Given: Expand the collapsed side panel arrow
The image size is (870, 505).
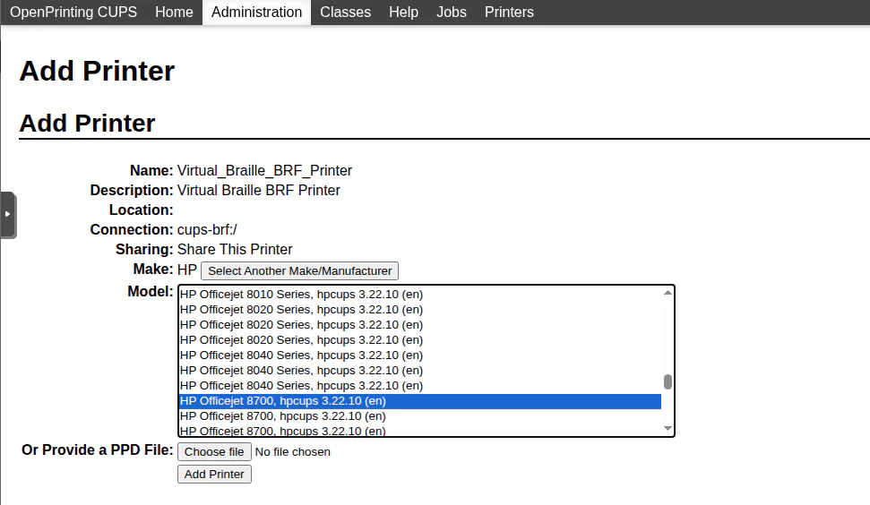Looking at the screenshot, I should click(7, 215).
